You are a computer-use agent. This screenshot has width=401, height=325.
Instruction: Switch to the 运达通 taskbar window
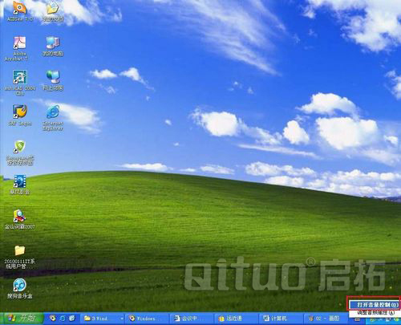237,319
